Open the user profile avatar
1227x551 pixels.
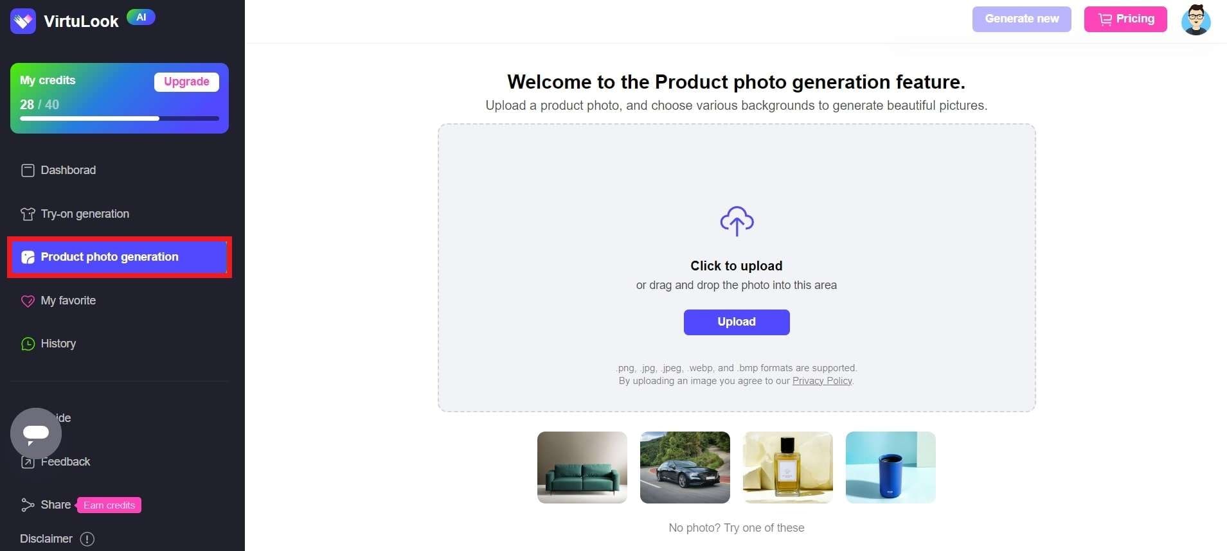coord(1196,19)
